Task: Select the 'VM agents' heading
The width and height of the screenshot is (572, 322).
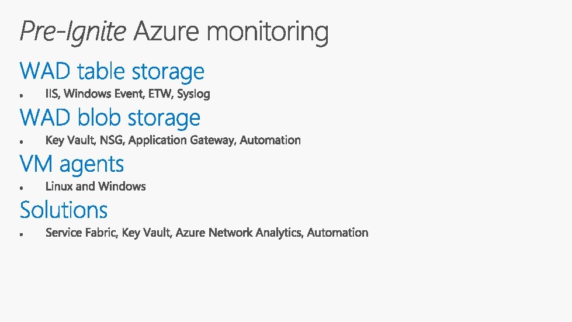Action: click(72, 164)
